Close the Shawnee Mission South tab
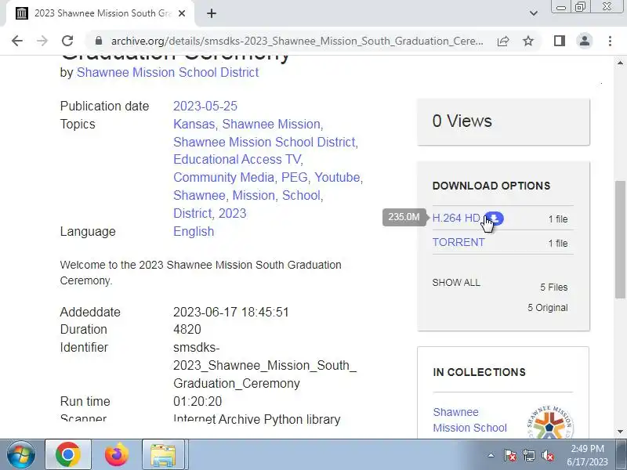The height and width of the screenshot is (470, 627). coord(182,13)
